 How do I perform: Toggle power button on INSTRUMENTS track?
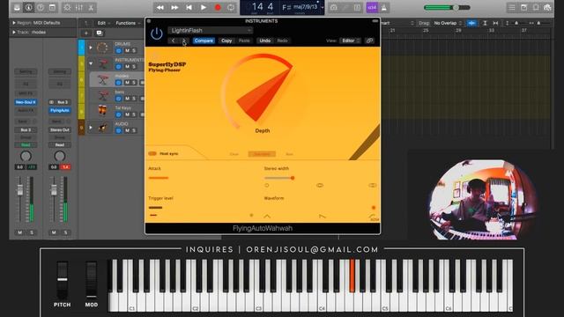pos(118,67)
